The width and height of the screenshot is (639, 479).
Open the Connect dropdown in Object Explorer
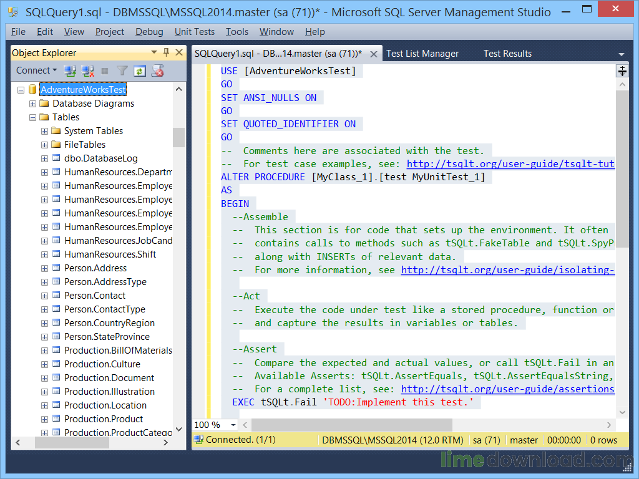(36, 70)
